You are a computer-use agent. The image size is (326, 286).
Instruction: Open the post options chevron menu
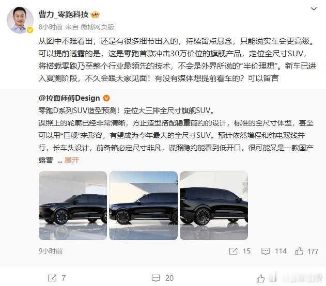314,9
